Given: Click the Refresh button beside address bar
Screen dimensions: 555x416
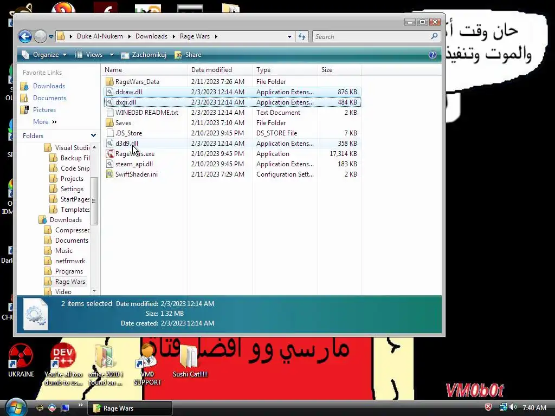Looking at the screenshot, I should (302, 36).
